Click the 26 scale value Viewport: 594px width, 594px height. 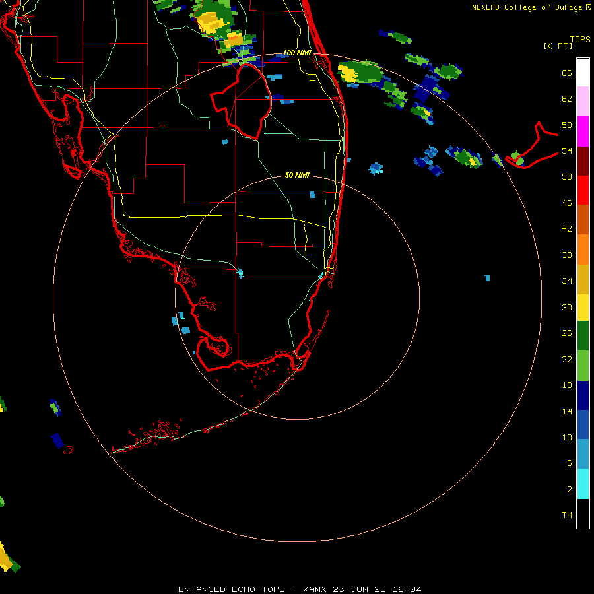tap(567, 333)
